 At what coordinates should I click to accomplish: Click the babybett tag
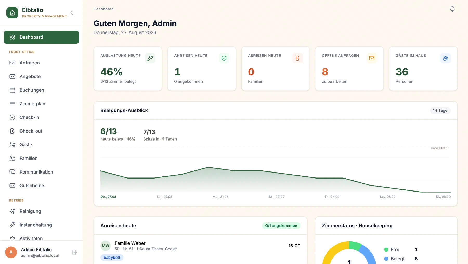pos(112,258)
